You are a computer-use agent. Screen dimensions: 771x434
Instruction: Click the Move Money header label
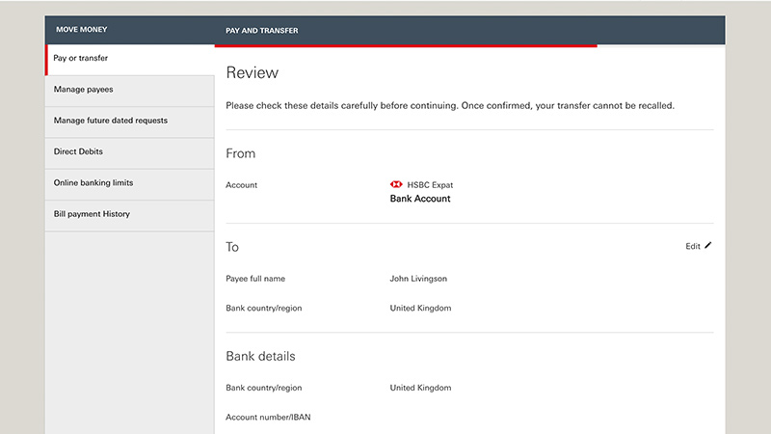(81, 30)
